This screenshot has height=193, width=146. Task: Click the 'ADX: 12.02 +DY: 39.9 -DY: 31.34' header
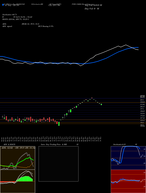pyautogui.click(x=18, y=148)
